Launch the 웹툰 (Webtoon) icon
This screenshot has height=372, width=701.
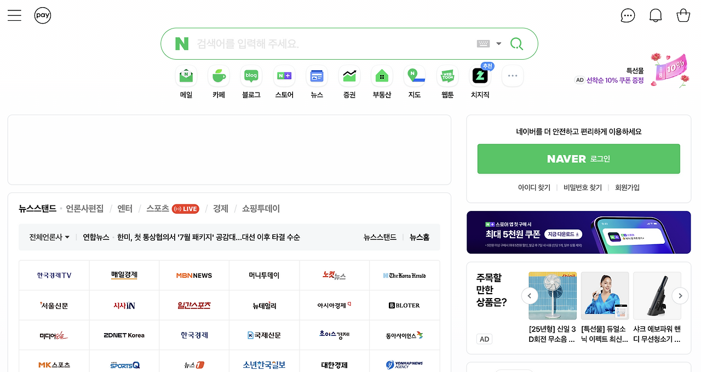tap(447, 76)
